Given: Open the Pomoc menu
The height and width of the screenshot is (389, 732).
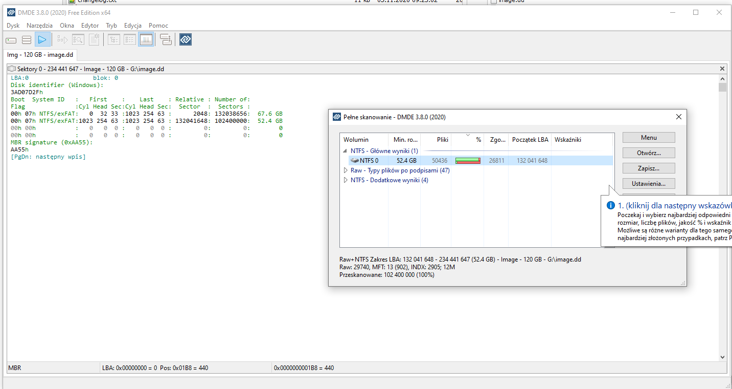Looking at the screenshot, I should 158,25.
